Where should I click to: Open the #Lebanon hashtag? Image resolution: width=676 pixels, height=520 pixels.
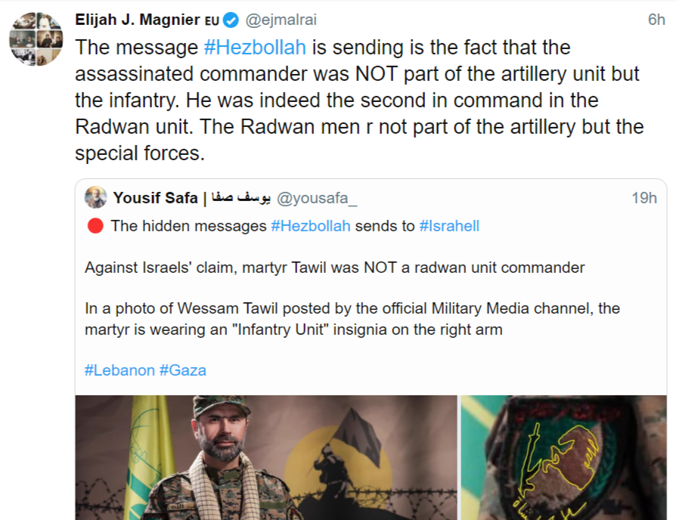(x=119, y=370)
